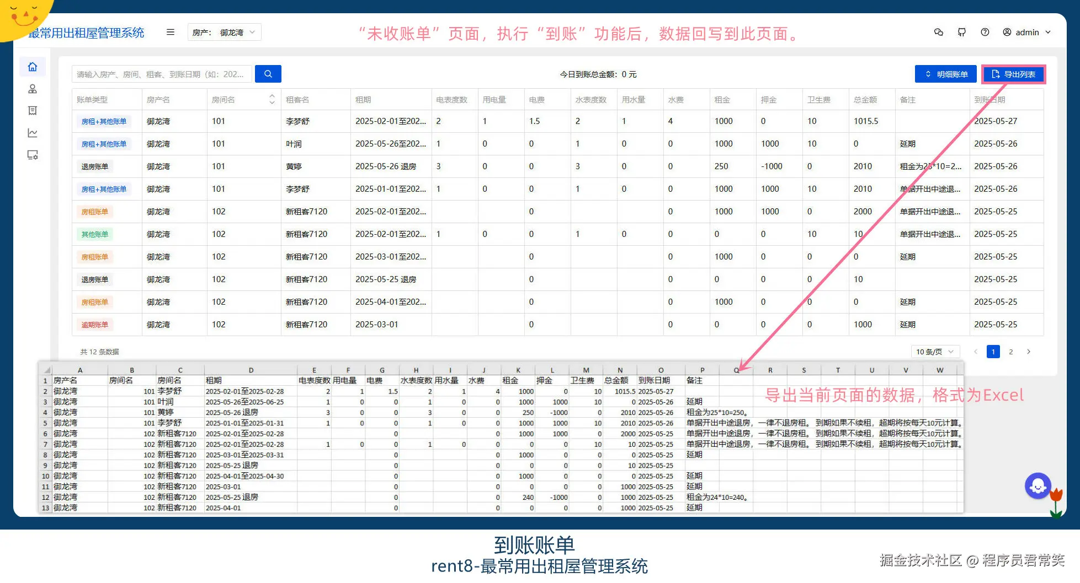Sort the 房间名 column ascending

coord(272,96)
